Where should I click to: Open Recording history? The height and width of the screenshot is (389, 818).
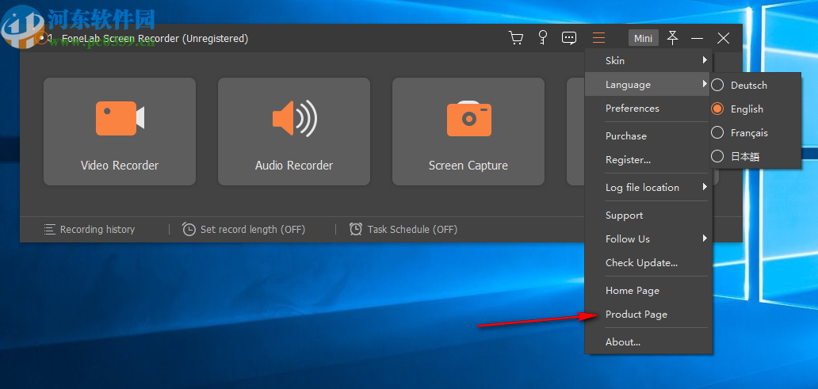click(90, 230)
